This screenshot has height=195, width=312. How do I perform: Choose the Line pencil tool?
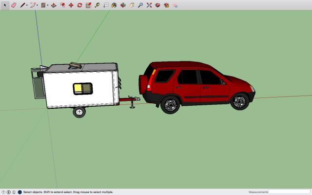[22, 5]
